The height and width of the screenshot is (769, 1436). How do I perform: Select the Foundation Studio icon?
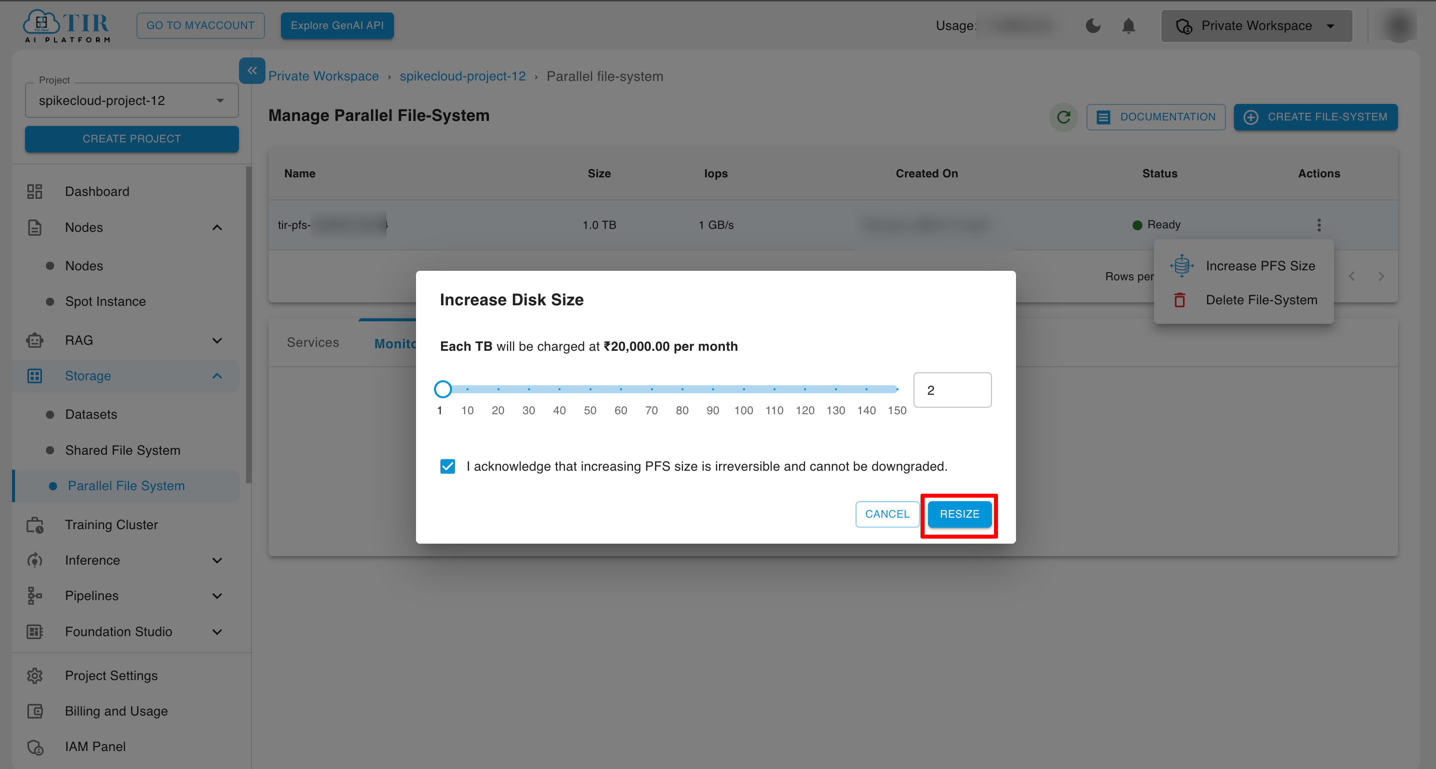point(34,632)
